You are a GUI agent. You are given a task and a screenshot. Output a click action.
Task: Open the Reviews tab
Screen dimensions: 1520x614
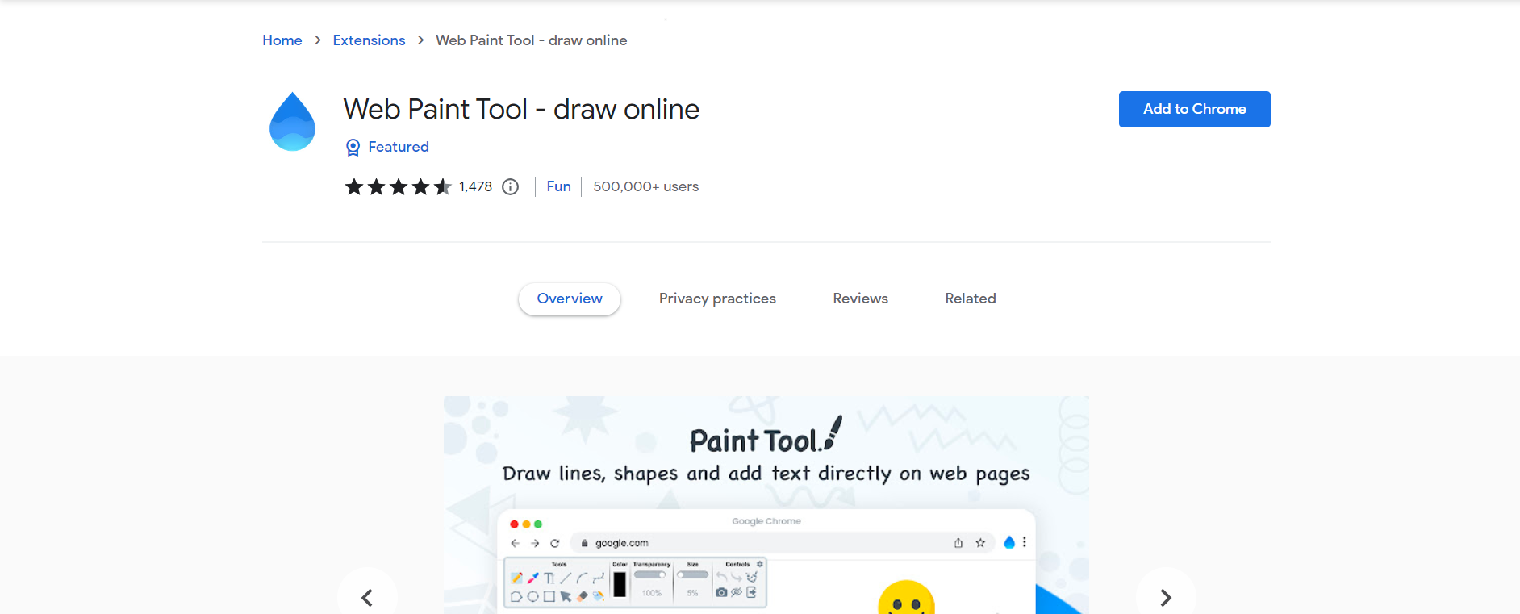(x=860, y=299)
